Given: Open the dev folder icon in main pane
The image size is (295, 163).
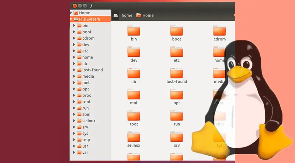Looking at the screenshot, I should point(133,52).
